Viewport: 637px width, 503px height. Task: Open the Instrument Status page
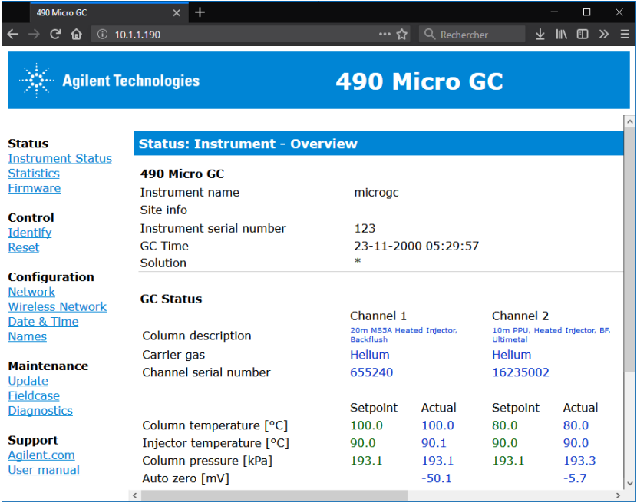(60, 158)
